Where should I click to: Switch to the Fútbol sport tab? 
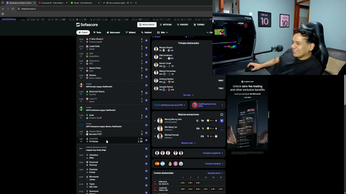pos(83,32)
